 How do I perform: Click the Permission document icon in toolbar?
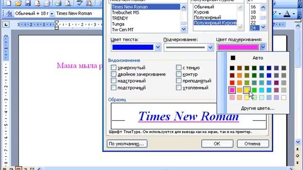(37, 3)
